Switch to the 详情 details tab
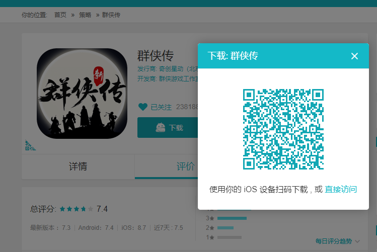This screenshot has width=377, height=252. (x=78, y=166)
